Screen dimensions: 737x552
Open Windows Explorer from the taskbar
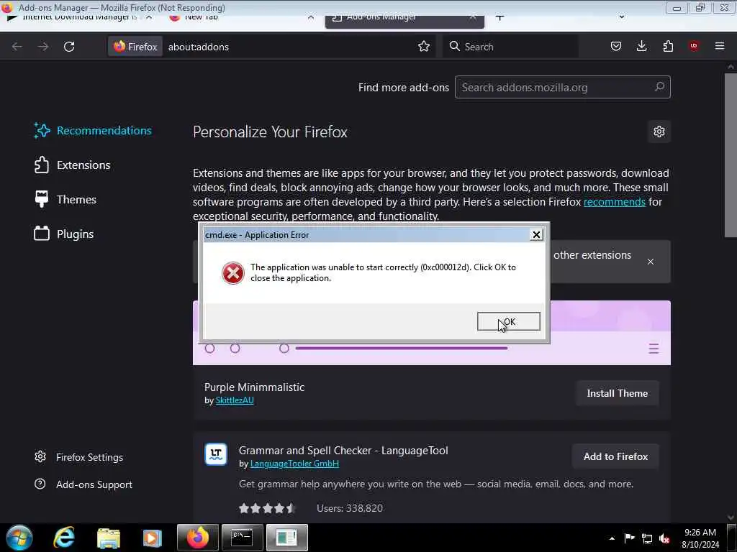click(109, 538)
